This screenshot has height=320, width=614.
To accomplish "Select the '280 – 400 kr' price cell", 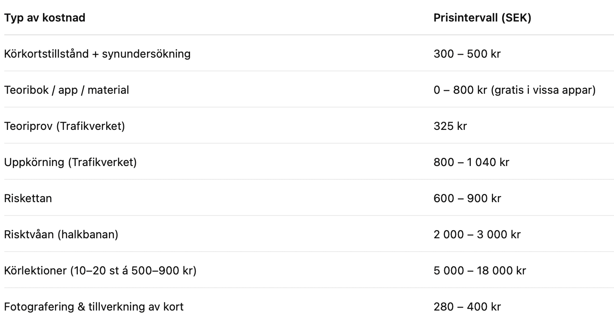I will (467, 307).
